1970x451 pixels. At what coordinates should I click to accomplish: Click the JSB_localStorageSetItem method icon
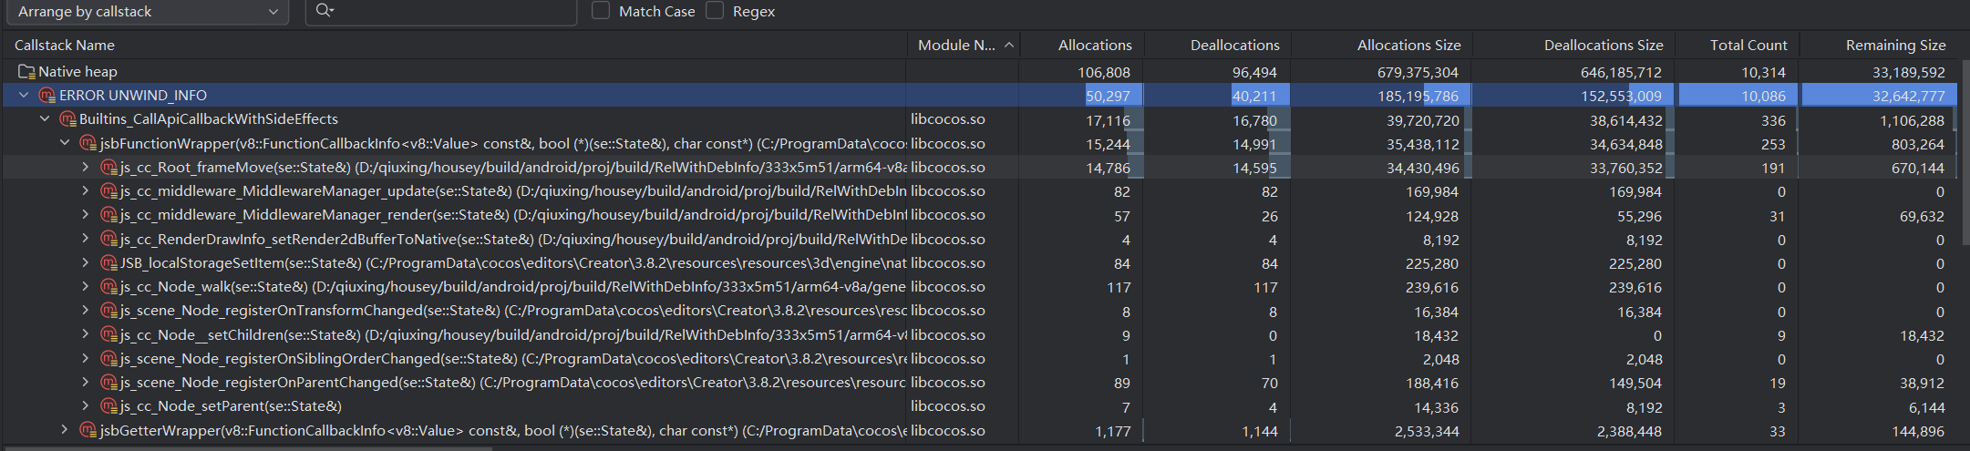coord(108,263)
